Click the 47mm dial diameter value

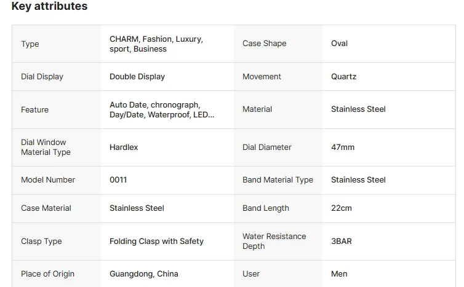tap(343, 147)
